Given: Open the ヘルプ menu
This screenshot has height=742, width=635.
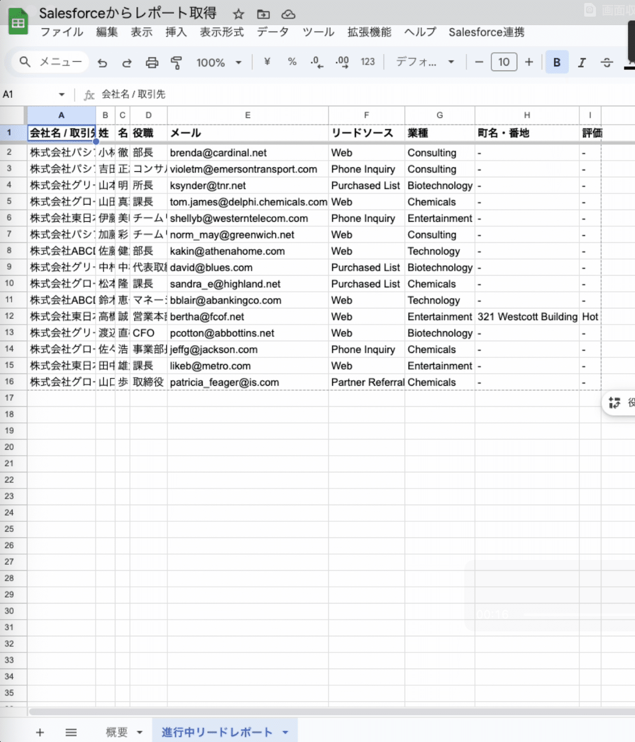Looking at the screenshot, I should point(420,32).
